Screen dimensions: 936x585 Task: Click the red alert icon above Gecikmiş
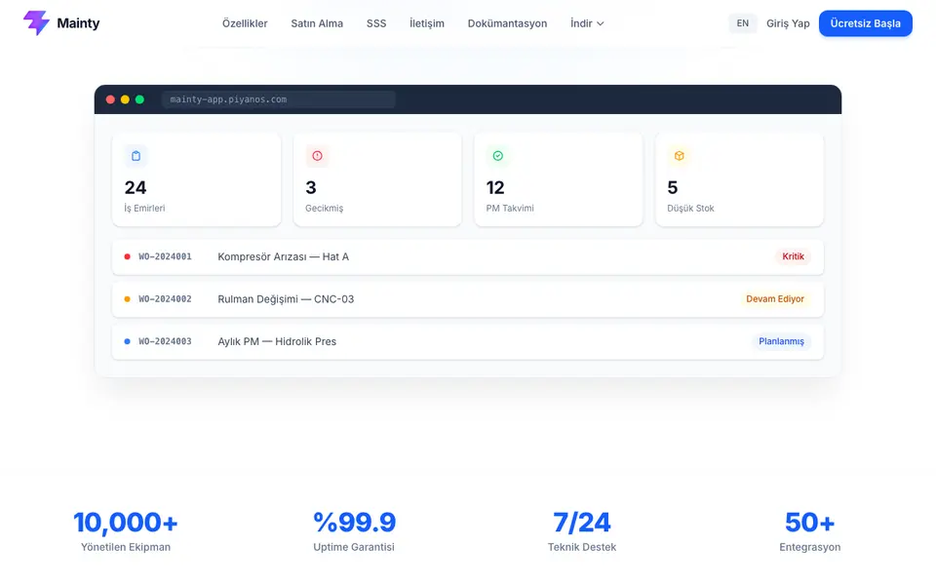317,156
